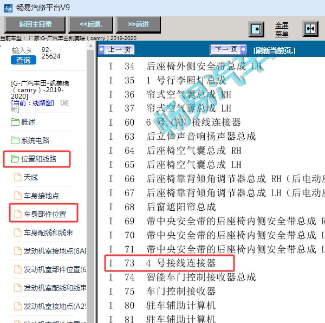Select row I 37 帘式空气囊总成 LH
The width and height of the screenshot is (325, 323).
click(x=170, y=108)
